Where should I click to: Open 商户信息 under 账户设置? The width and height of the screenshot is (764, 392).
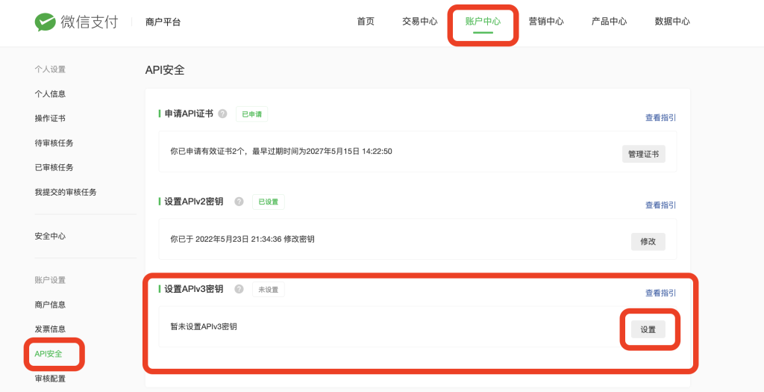pyautogui.click(x=50, y=305)
